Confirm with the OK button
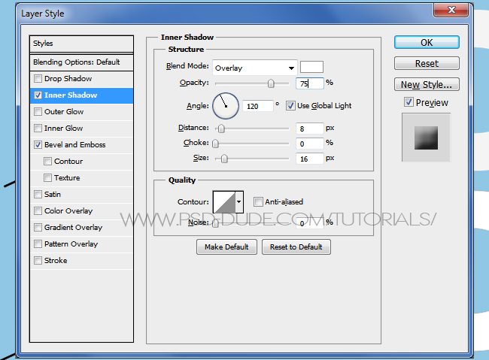The height and width of the screenshot is (360, 489). 427,42
